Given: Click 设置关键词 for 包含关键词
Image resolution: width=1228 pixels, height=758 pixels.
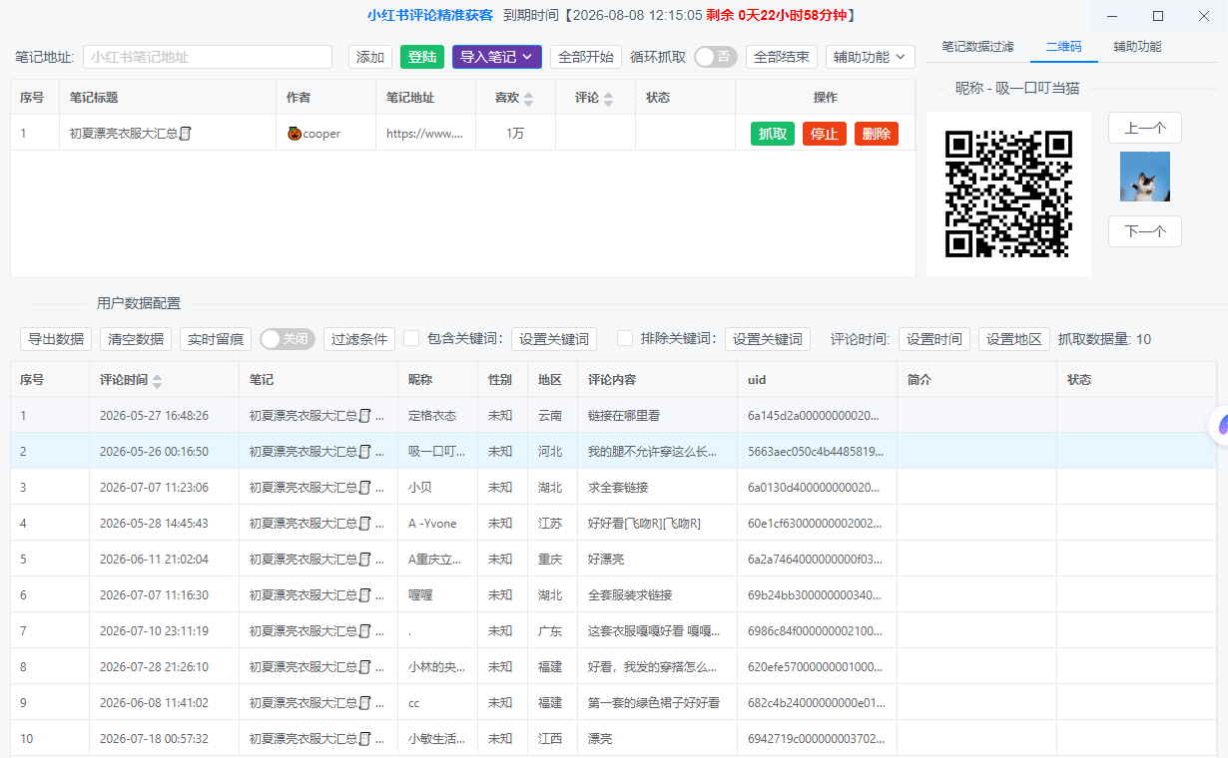Looking at the screenshot, I should (554, 339).
